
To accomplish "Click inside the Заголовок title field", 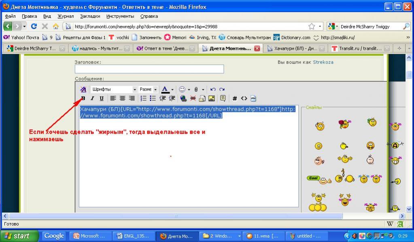I will coord(149,69).
